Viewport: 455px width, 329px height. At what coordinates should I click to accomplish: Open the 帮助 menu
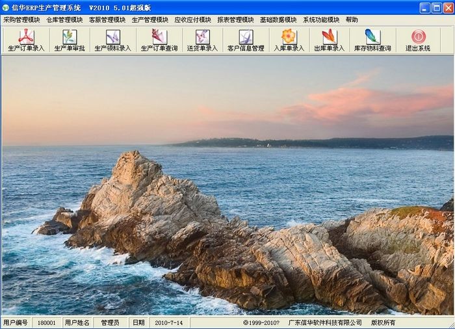click(352, 20)
